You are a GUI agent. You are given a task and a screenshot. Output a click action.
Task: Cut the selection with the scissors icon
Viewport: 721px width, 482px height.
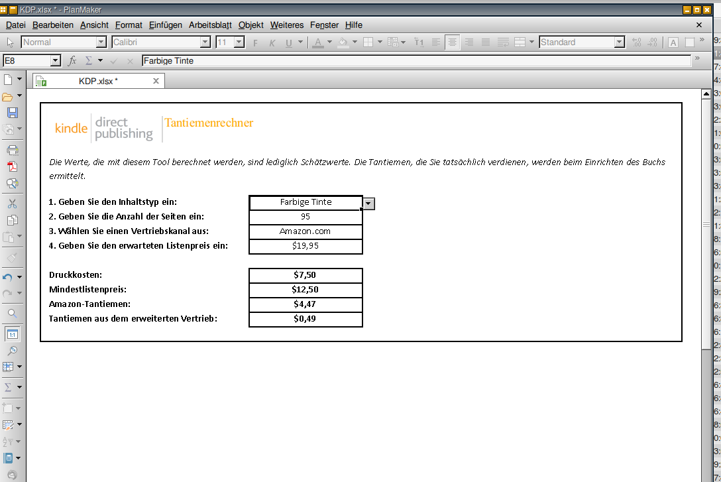click(x=13, y=204)
